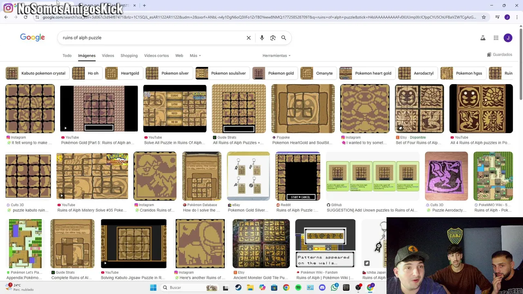
Task: Switch to the Shopping tab
Action: 129,56
